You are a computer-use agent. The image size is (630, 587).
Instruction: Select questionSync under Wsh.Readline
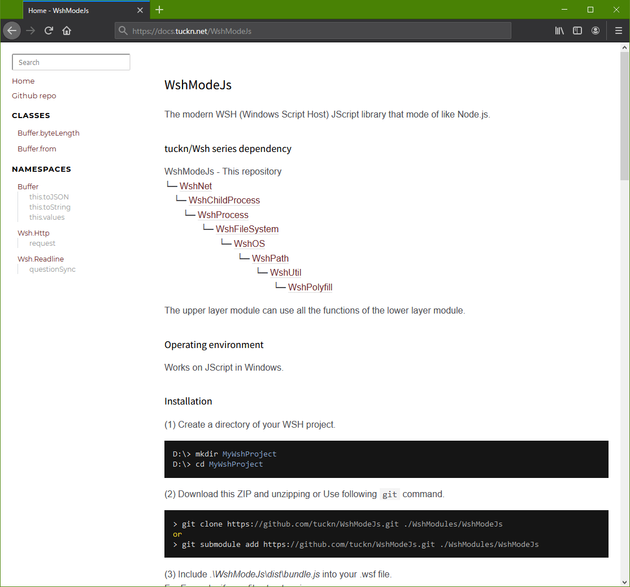pyautogui.click(x=52, y=269)
